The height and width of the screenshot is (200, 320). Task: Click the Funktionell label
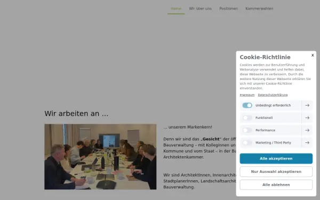tap(264, 118)
